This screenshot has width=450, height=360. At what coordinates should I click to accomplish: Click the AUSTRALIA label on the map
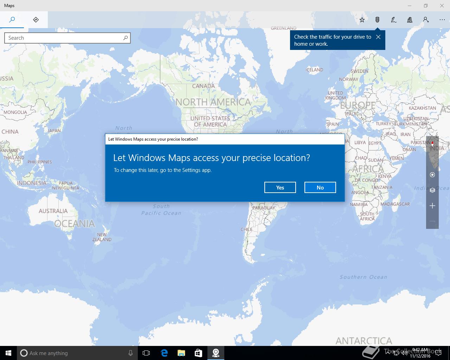[53, 211]
